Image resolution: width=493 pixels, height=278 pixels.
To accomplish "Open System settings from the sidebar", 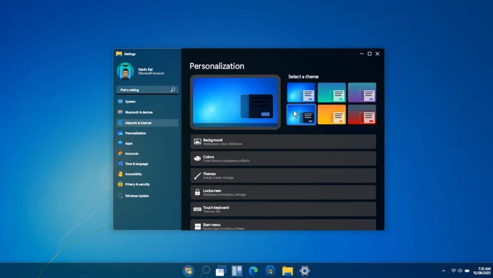I will pyautogui.click(x=130, y=102).
